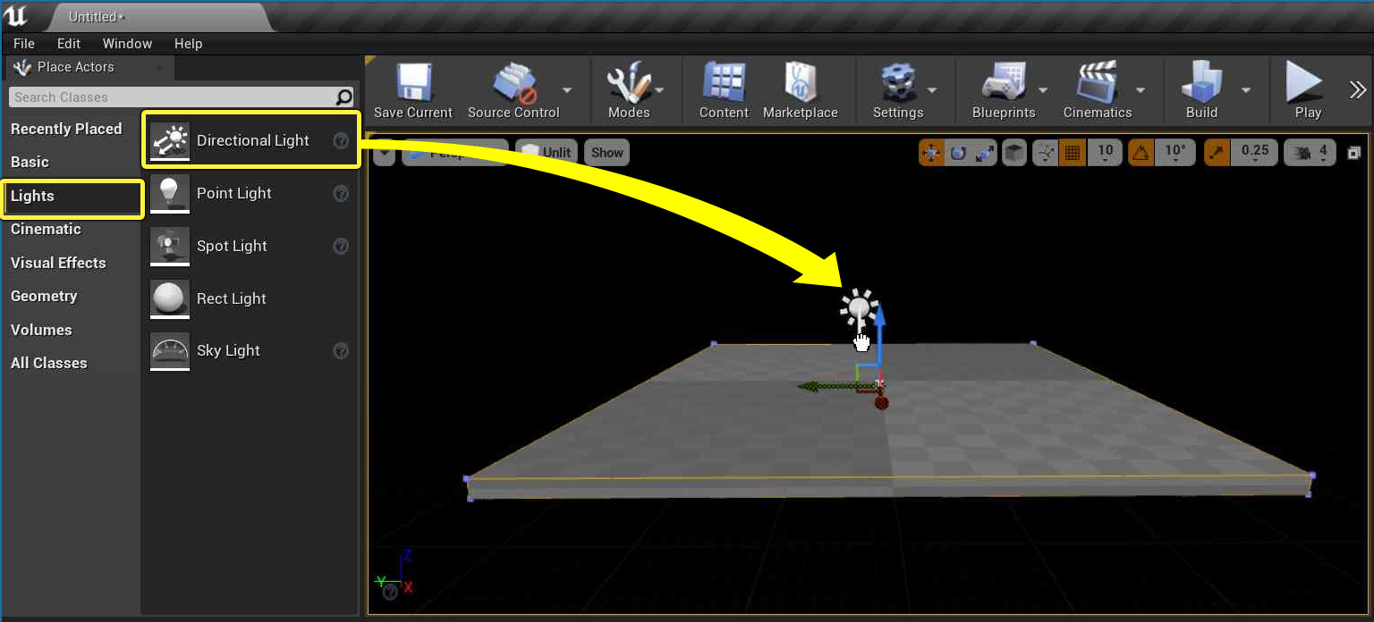This screenshot has width=1374, height=622.
Task: Select the Basic category
Action: pos(30,162)
